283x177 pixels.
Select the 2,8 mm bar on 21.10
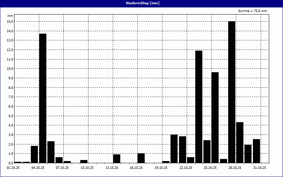click(x=183, y=149)
